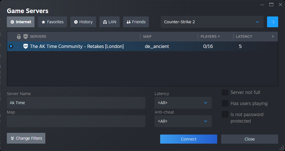Click the VAC shield column header icon
Screen dimensions: 285x151
[26, 37]
